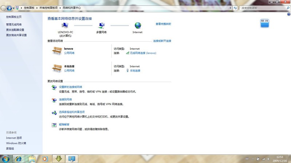
Task: Click 连接到网络 link
Action: (65, 99)
